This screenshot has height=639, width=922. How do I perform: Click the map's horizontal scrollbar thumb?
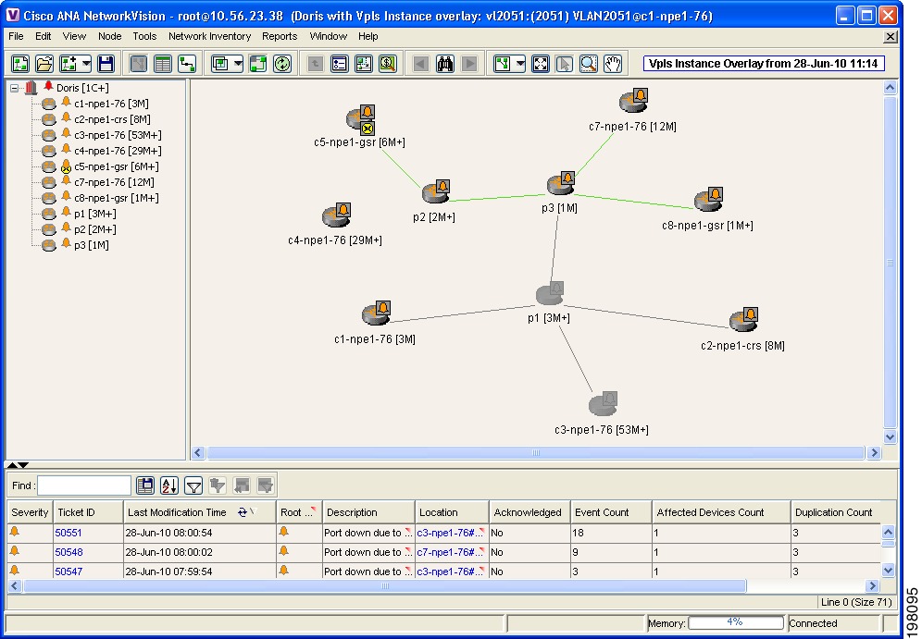535,453
